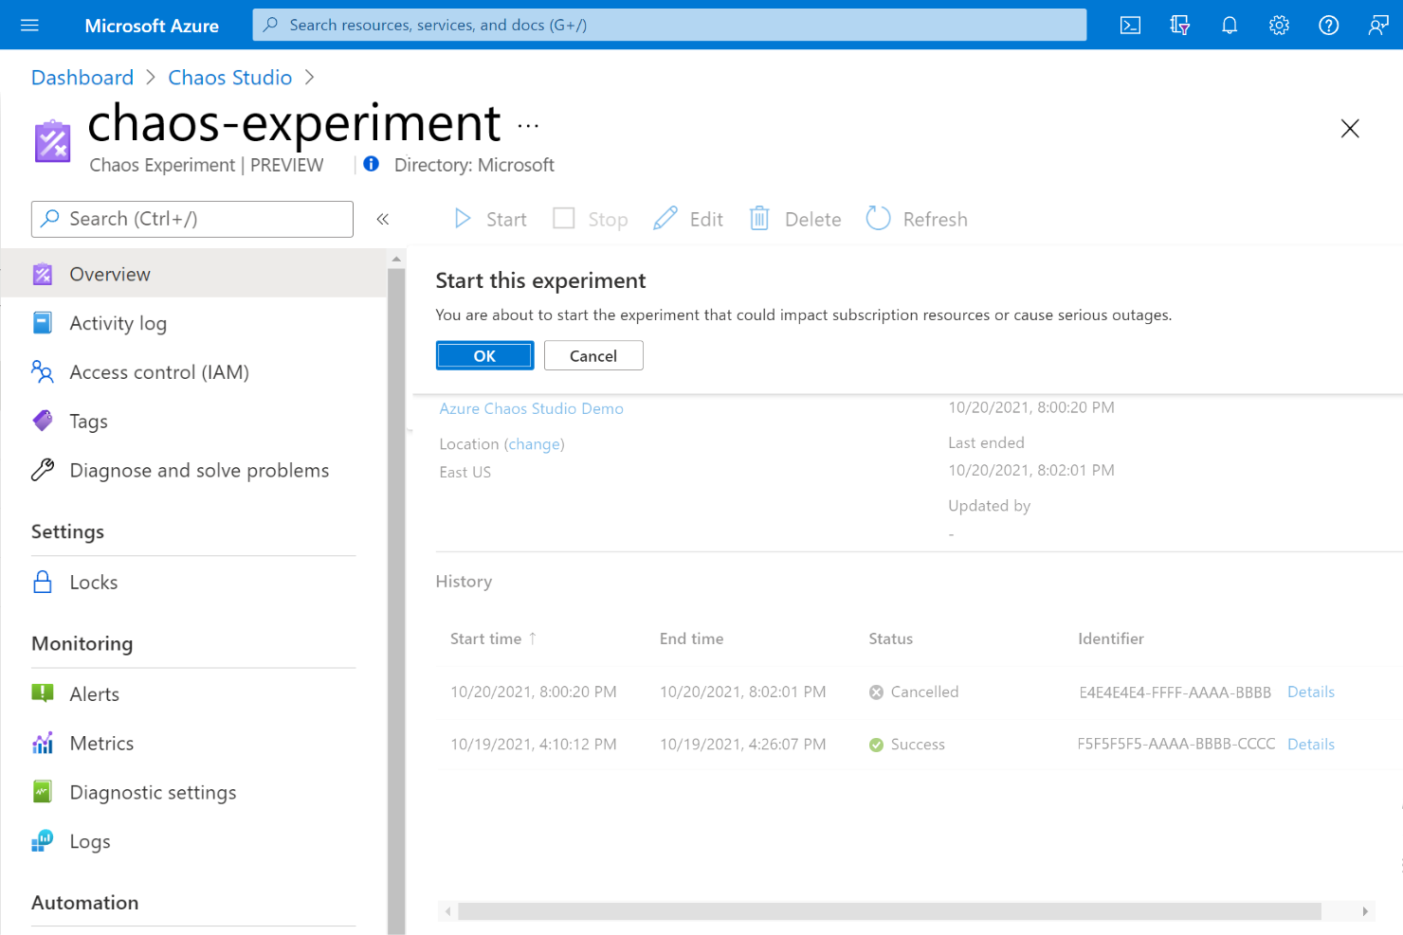Image resolution: width=1403 pixels, height=935 pixels.
Task: Cancel the Start this experiment dialog
Action: 593,355
